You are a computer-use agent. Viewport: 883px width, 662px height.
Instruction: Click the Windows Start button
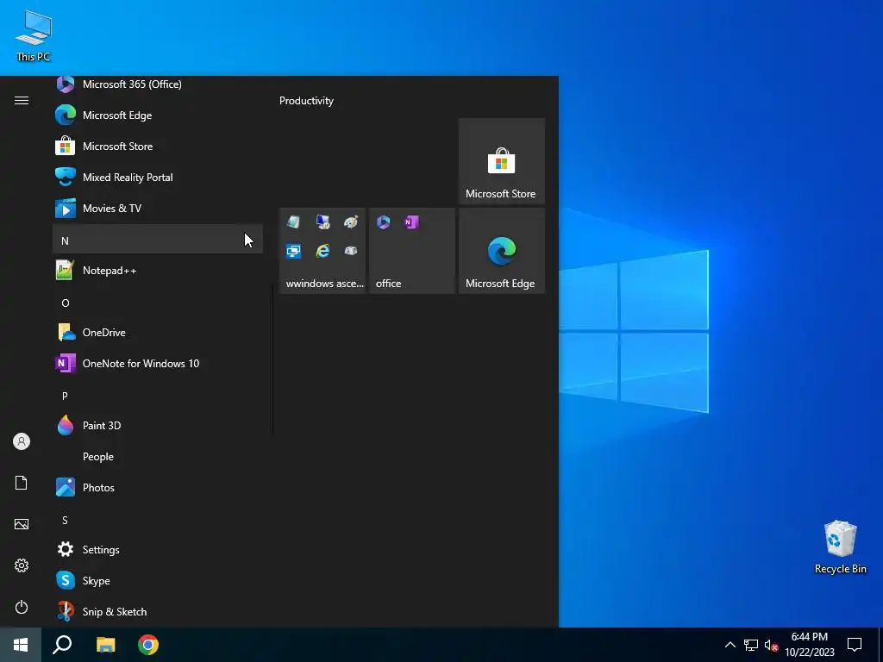coord(21,645)
